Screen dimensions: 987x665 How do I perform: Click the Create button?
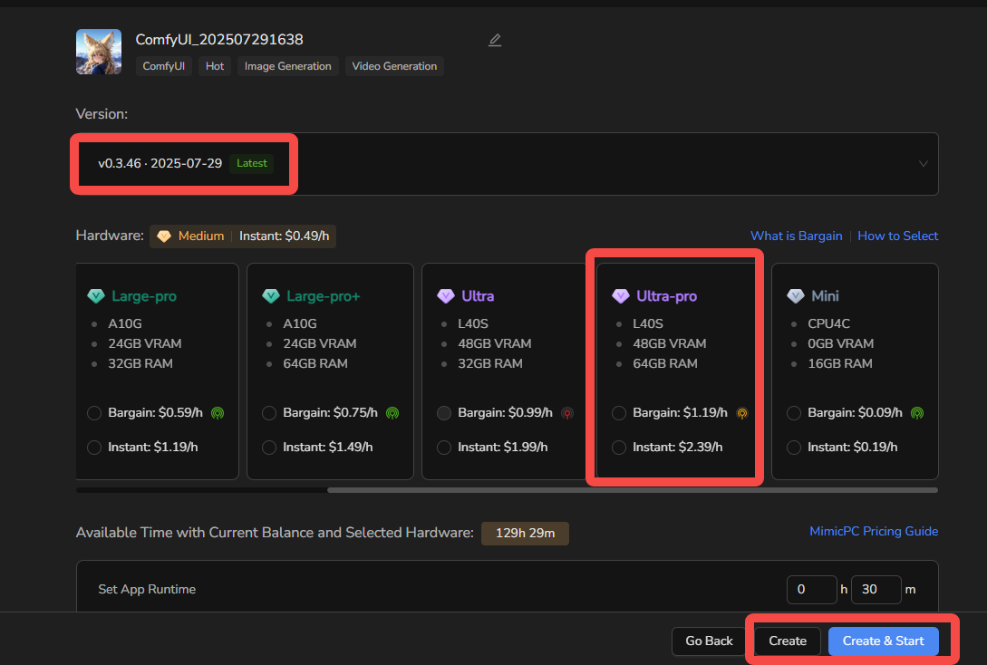pyautogui.click(x=788, y=641)
